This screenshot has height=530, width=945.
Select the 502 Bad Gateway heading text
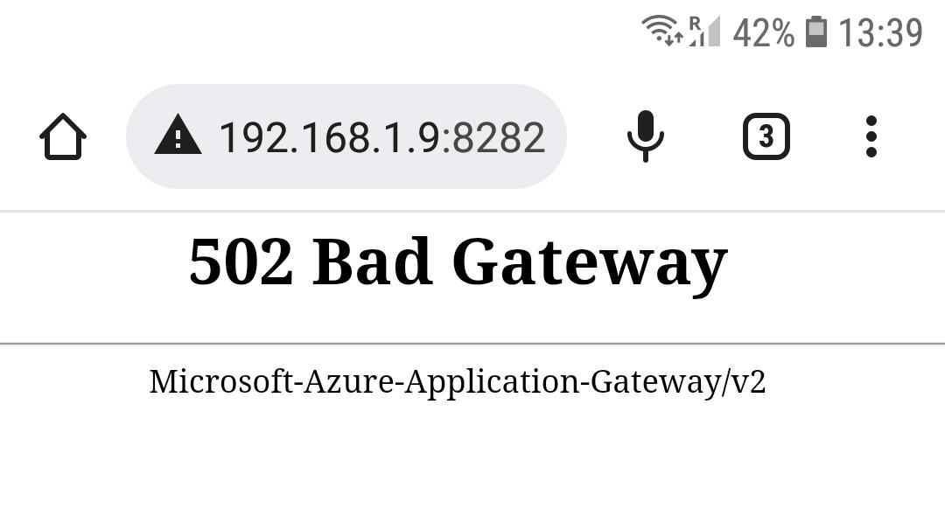[458, 261]
